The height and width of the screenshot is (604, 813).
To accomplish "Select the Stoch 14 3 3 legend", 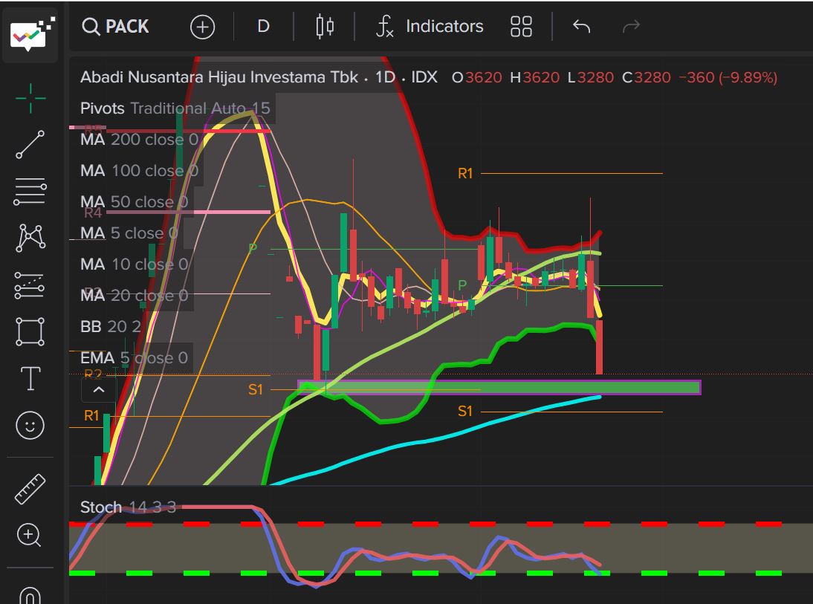I will tap(128, 507).
